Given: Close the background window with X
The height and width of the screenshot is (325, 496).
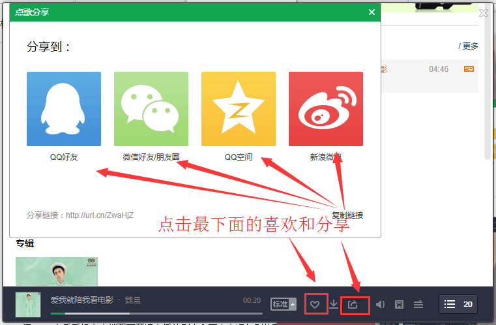Looking at the screenshot, I should point(484,13).
